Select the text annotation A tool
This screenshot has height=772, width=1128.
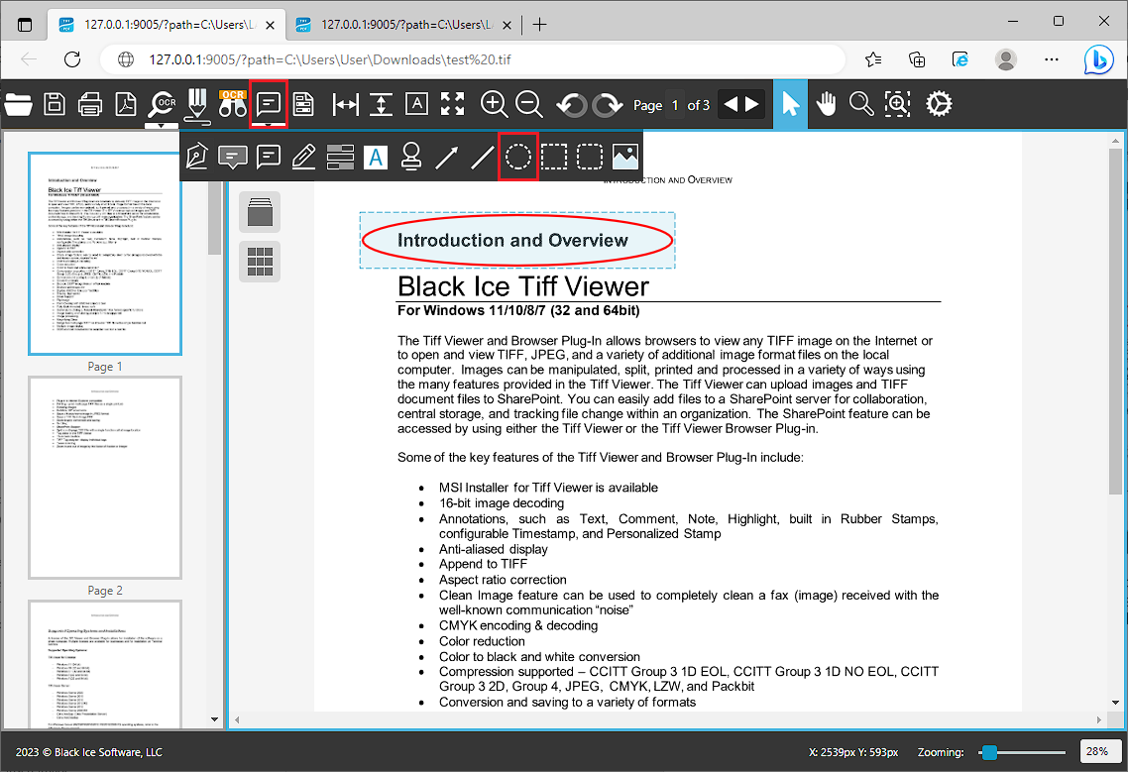(376, 157)
